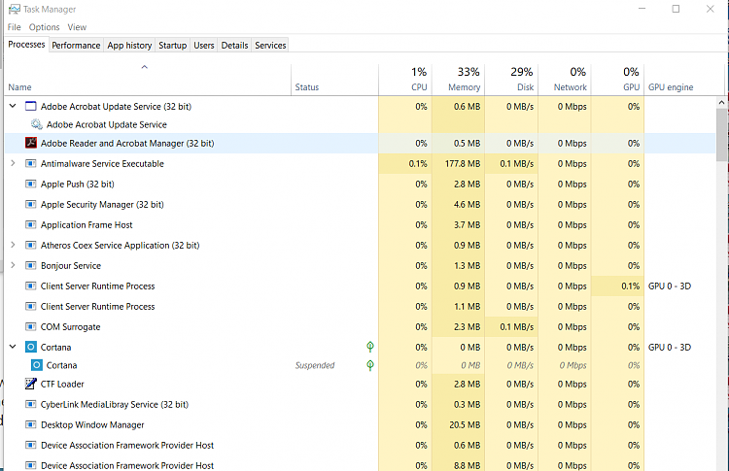729x471 pixels.
Task: Click the Adobe Acrobat Update Service (32 bit) window icon
Action: pyautogui.click(x=31, y=107)
